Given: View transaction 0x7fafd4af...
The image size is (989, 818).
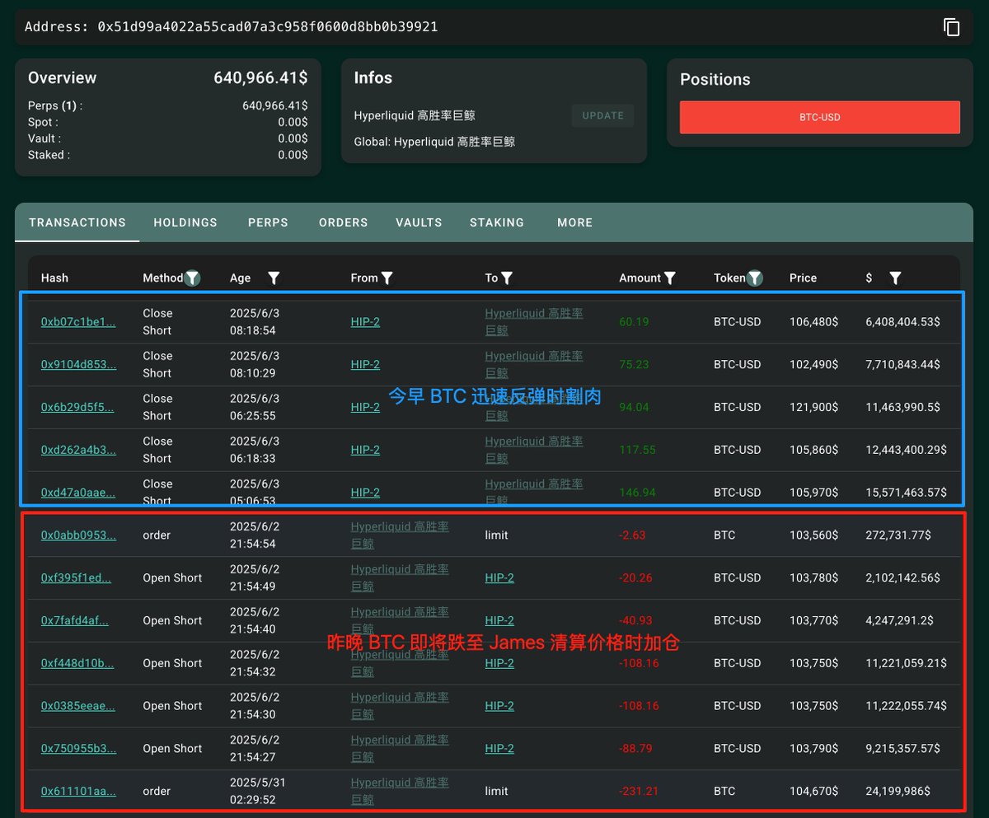Looking at the screenshot, I should (x=74, y=621).
